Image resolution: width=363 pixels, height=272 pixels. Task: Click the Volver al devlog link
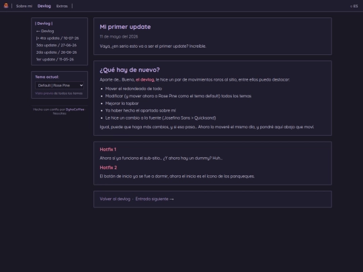point(115,199)
